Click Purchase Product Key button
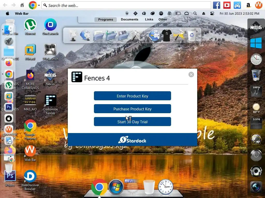The height and width of the screenshot is (198, 265). coord(132,109)
